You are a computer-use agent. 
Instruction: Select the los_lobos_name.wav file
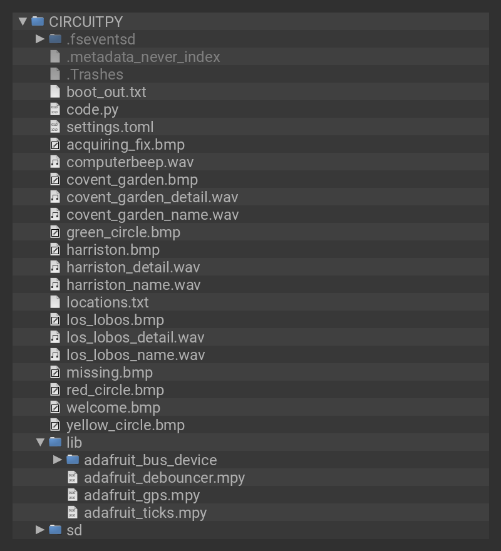tap(135, 354)
